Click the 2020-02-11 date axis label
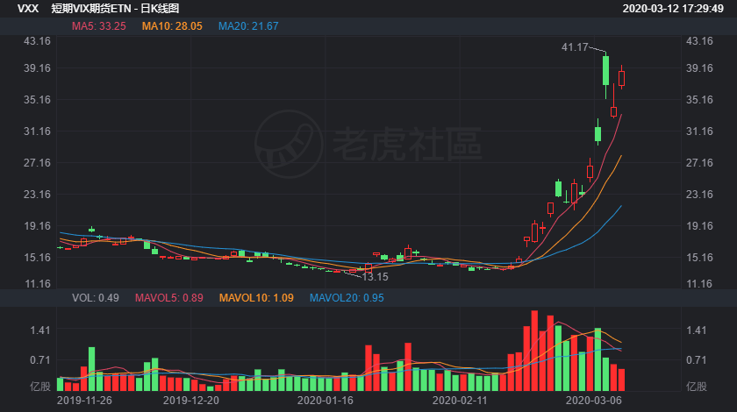Screen dimensions: 737x412 pos(460,401)
